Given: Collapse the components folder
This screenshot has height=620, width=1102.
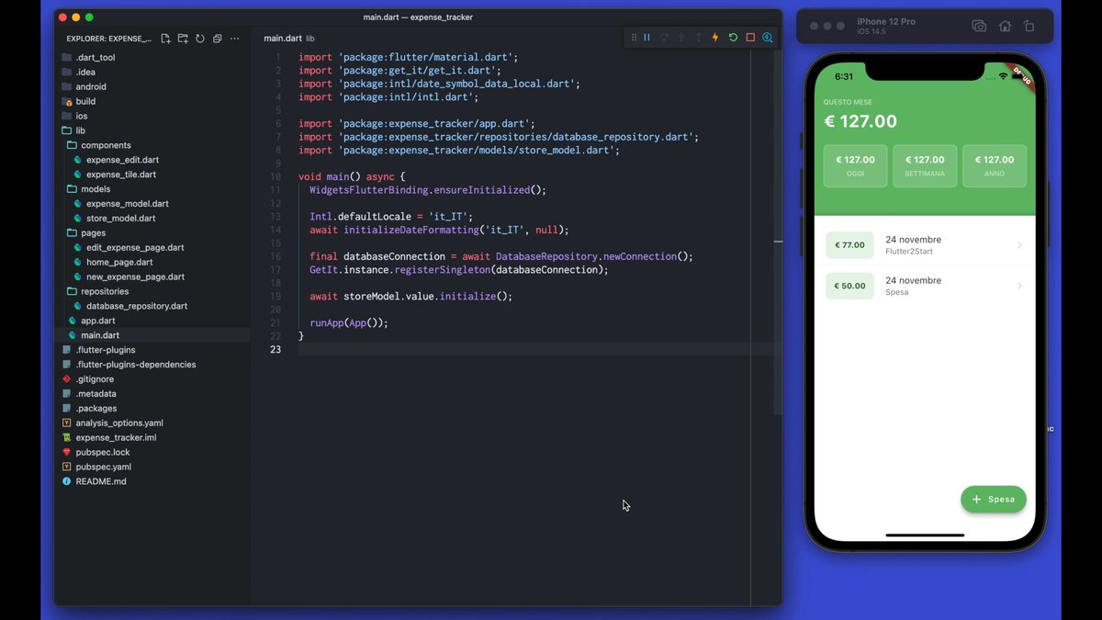Looking at the screenshot, I should click(106, 145).
